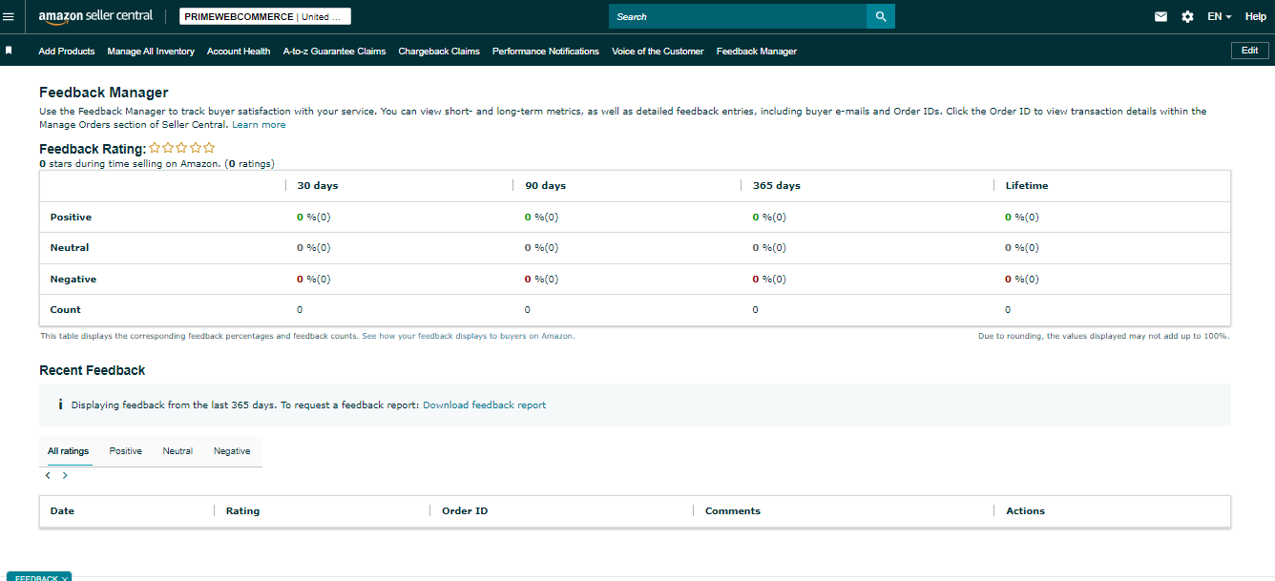
Task: Open Add Products from the nav
Action: [x=67, y=52]
